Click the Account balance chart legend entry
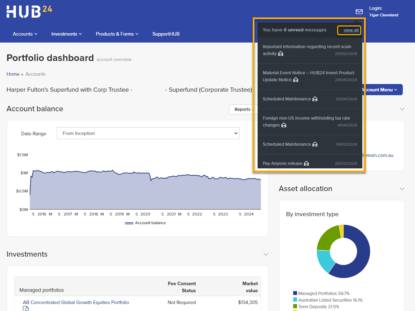Image resolution: width=415 pixels, height=311 pixels. [145, 223]
